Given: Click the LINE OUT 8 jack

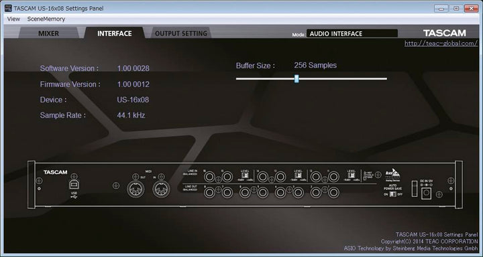Looking at the screenshot, I should 209,193.
